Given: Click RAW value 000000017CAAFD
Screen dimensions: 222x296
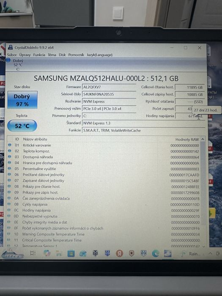Looking at the screenshot, I should click(x=184, y=175).
